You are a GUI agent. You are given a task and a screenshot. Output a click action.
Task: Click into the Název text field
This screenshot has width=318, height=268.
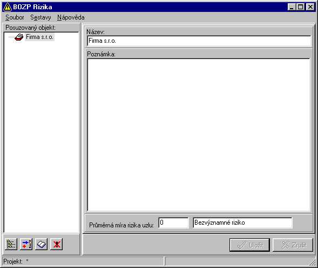pyautogui.click(x=199, y=41)
